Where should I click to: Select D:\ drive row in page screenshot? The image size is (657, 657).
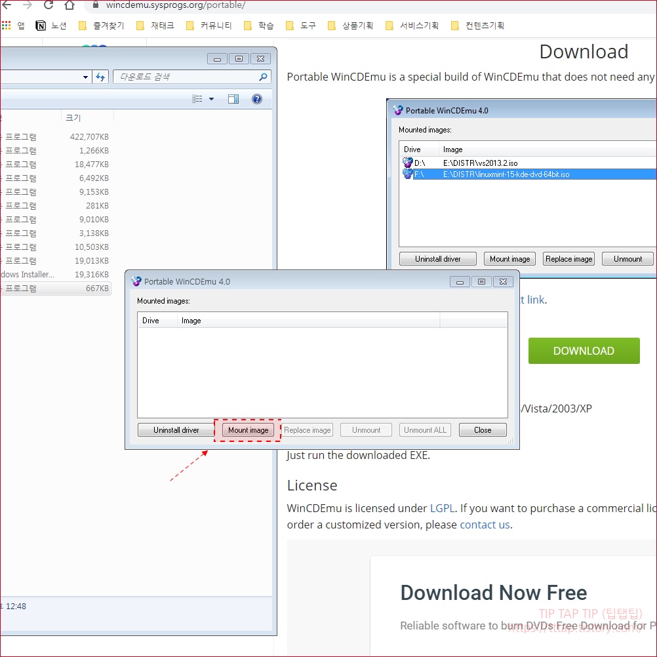[528, 163]
